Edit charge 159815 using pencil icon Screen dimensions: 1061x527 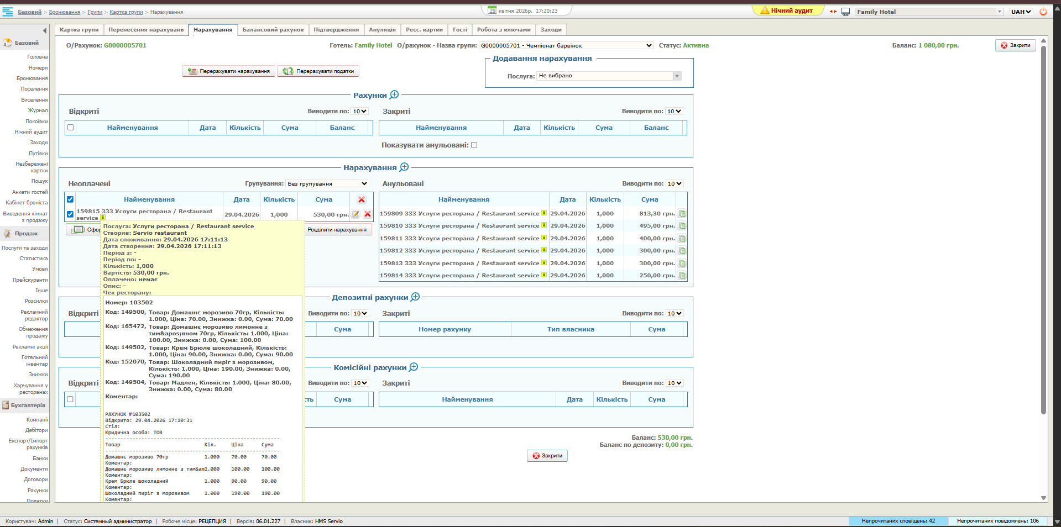coord(356,214)
